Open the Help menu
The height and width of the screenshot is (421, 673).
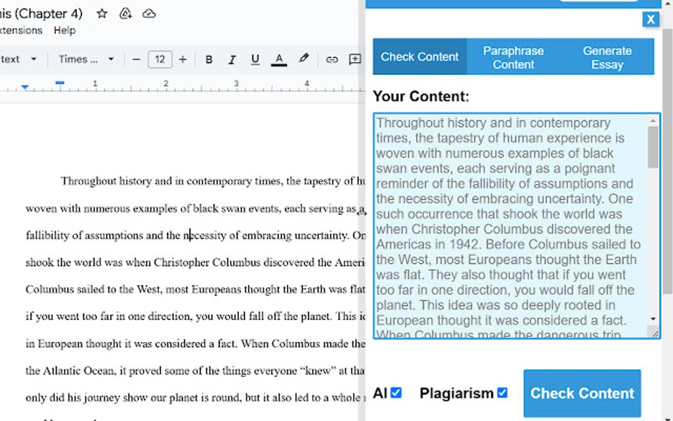click(65, 30)
